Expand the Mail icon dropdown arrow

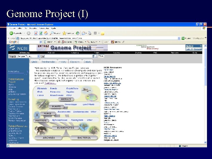[x=86, y=33]
